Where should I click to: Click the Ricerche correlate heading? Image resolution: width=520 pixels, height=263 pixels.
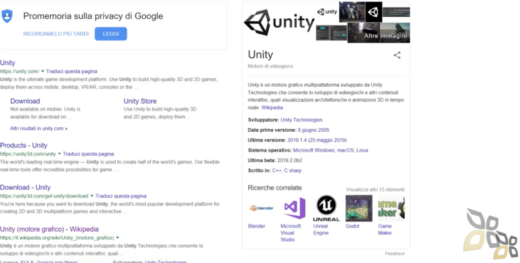[275, 188]
